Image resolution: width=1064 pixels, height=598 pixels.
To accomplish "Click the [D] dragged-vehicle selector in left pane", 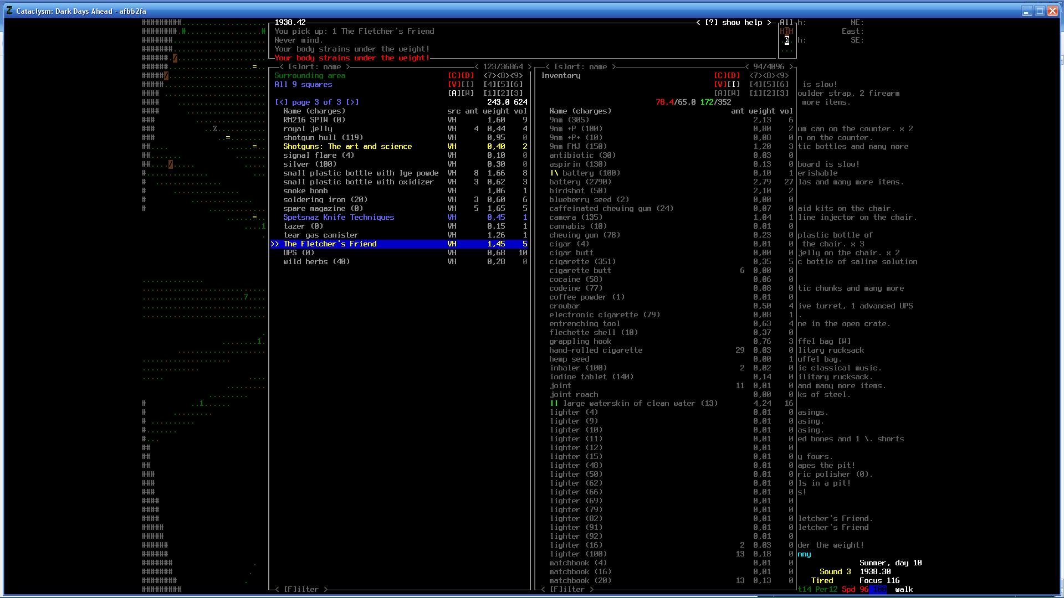I will (468, 76).
